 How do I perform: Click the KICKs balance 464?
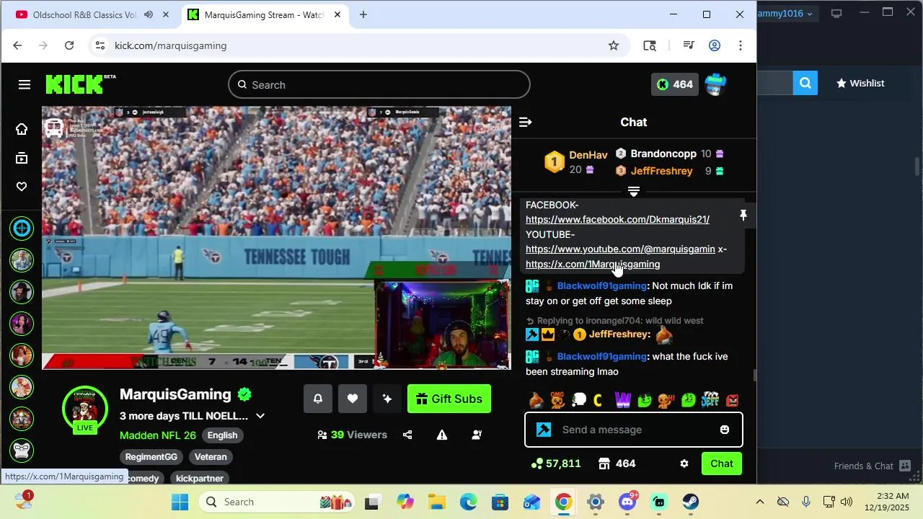coord(675,84)
